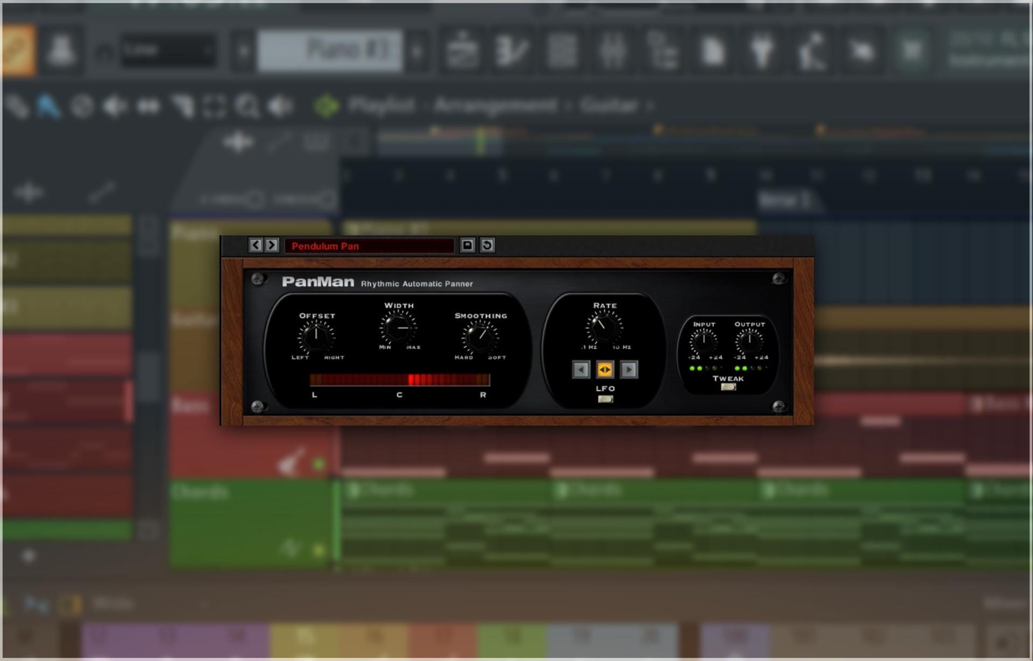Select the Chords track header
This screenshot has width=1033, height=661.
[x=252, y=523]
